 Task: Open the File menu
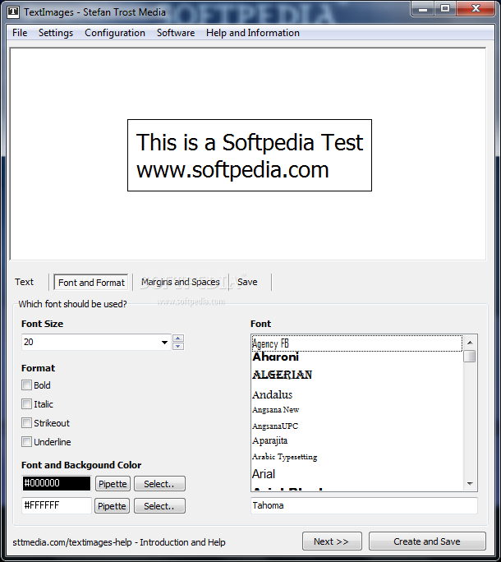point(20,33)
